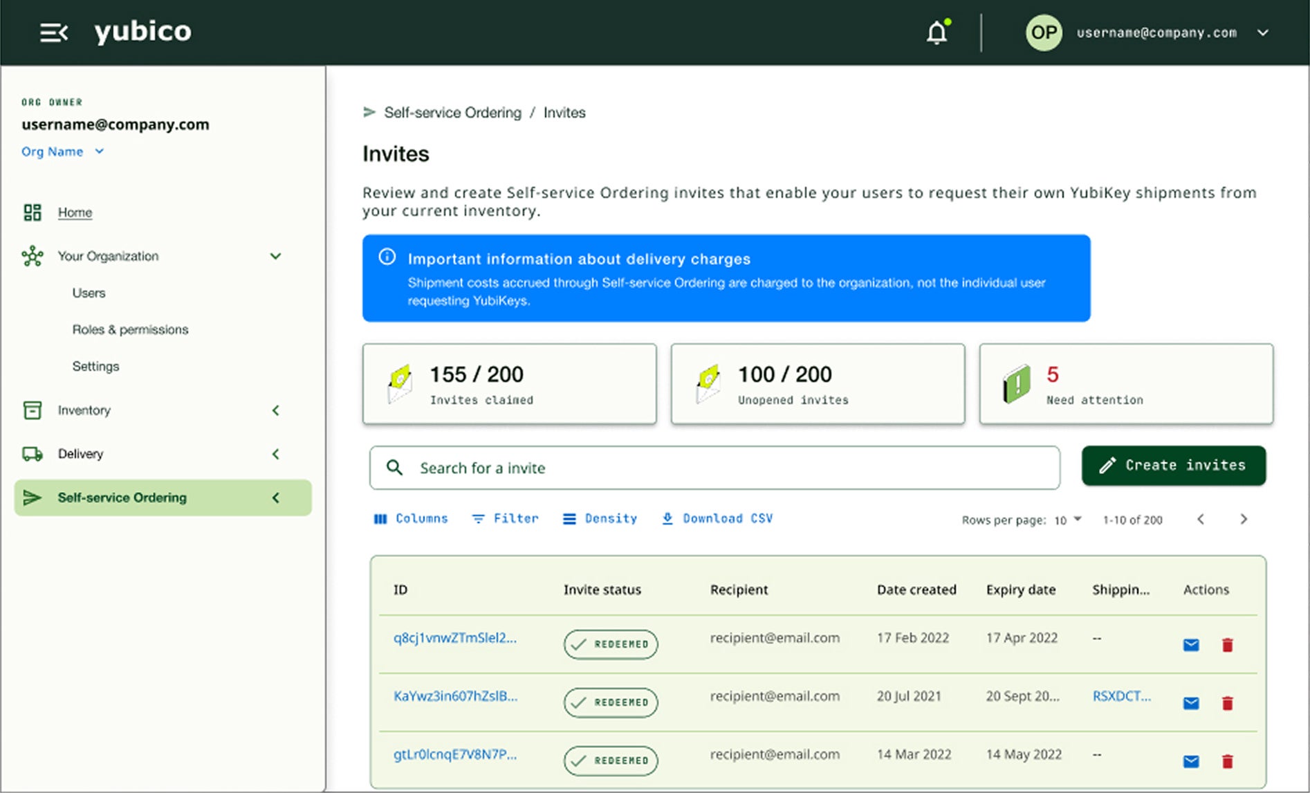Image resolution: width=1310 pixels, height=793 pixels.
Task: Change rows per page dropdown
Action: coord(1067,520)
